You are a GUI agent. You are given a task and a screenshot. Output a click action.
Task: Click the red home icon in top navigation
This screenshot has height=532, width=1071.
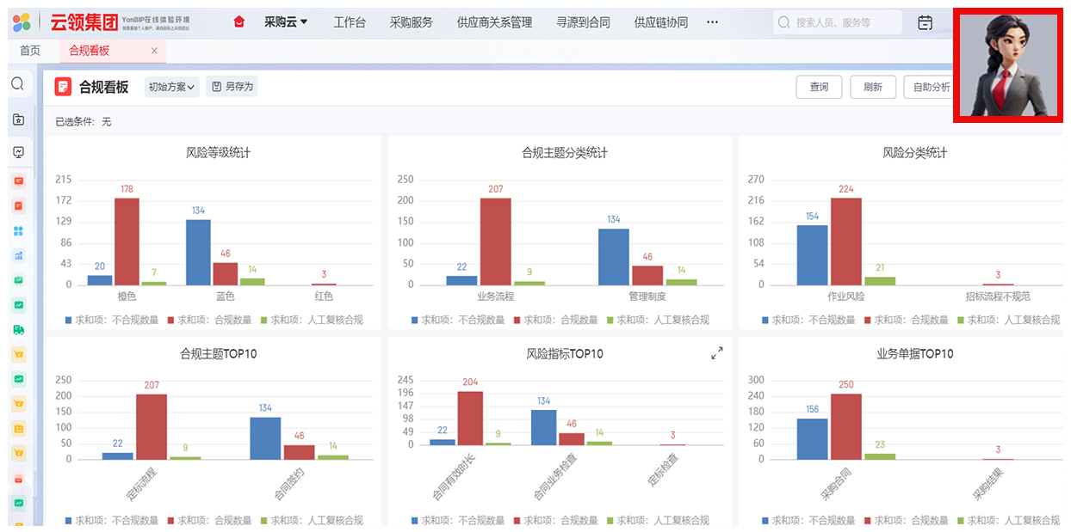(239, 22)
